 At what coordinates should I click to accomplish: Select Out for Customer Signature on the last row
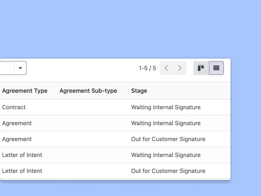pyautogui.click(x=168, y=171)
